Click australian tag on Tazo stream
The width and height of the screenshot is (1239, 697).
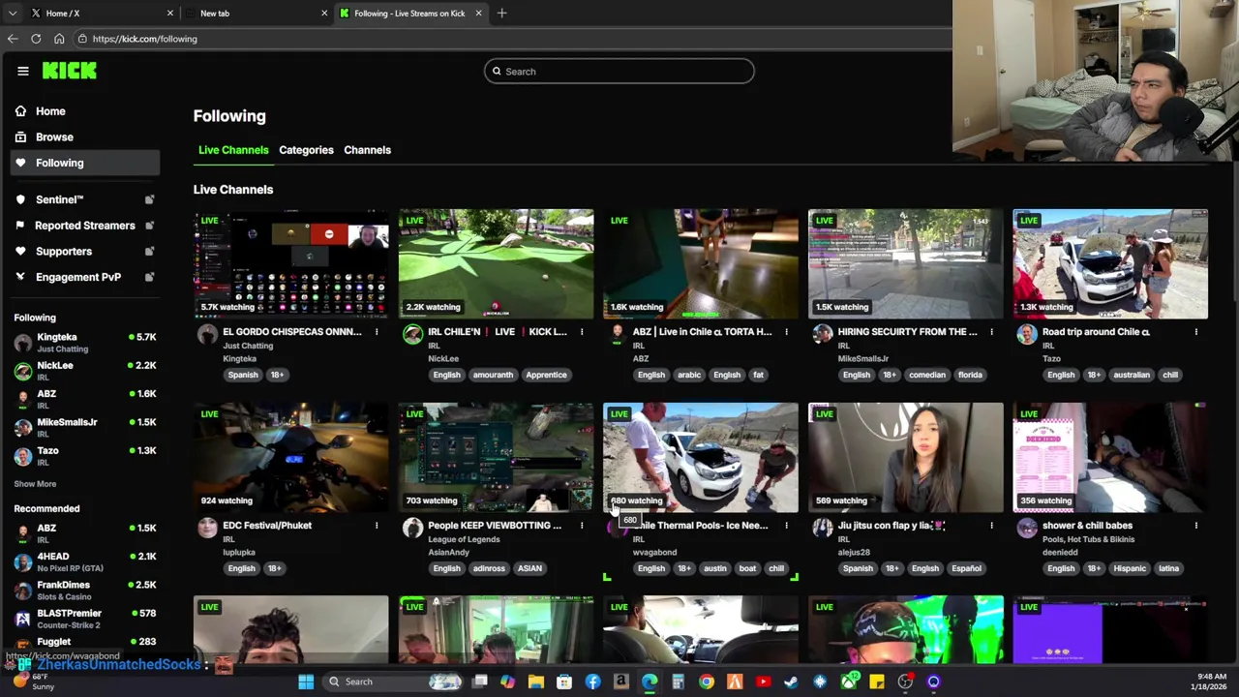coord(1131,376)
